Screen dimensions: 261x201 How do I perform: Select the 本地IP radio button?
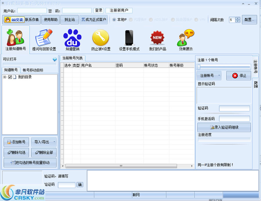point(114,20)
